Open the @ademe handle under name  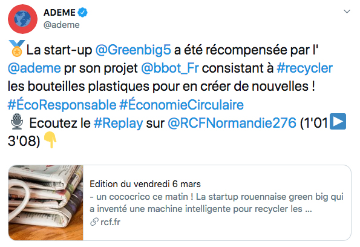click(x=62, y=25)
